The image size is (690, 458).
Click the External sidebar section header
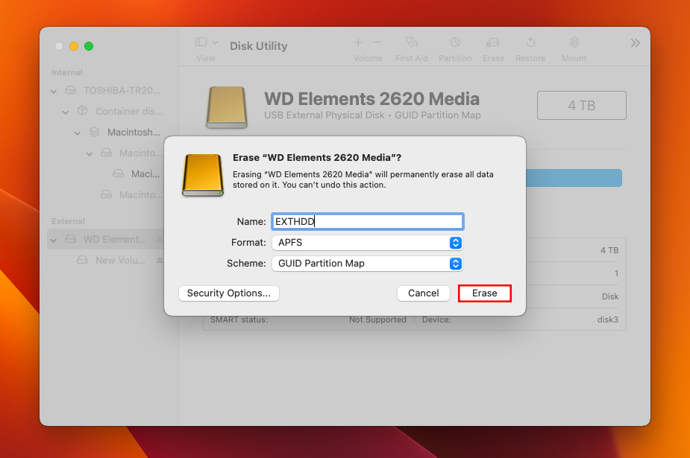click(68, 221)
